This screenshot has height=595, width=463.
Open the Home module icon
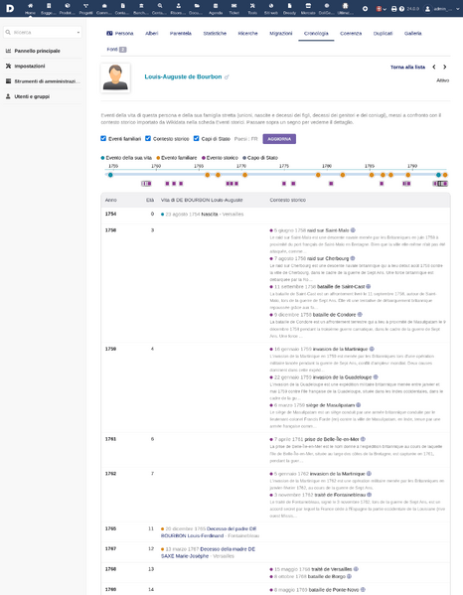click(x=30, y=6)
